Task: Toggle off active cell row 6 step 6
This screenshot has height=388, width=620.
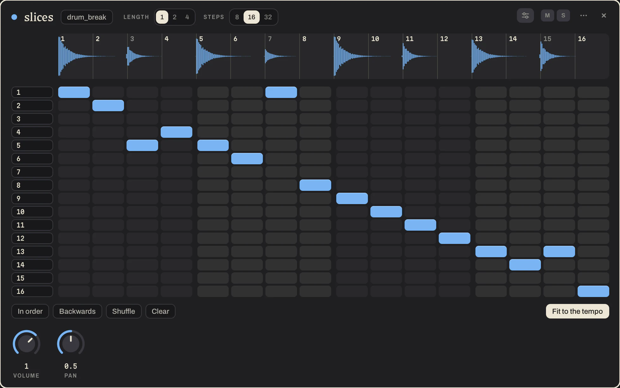Action: tap(247, 159)
